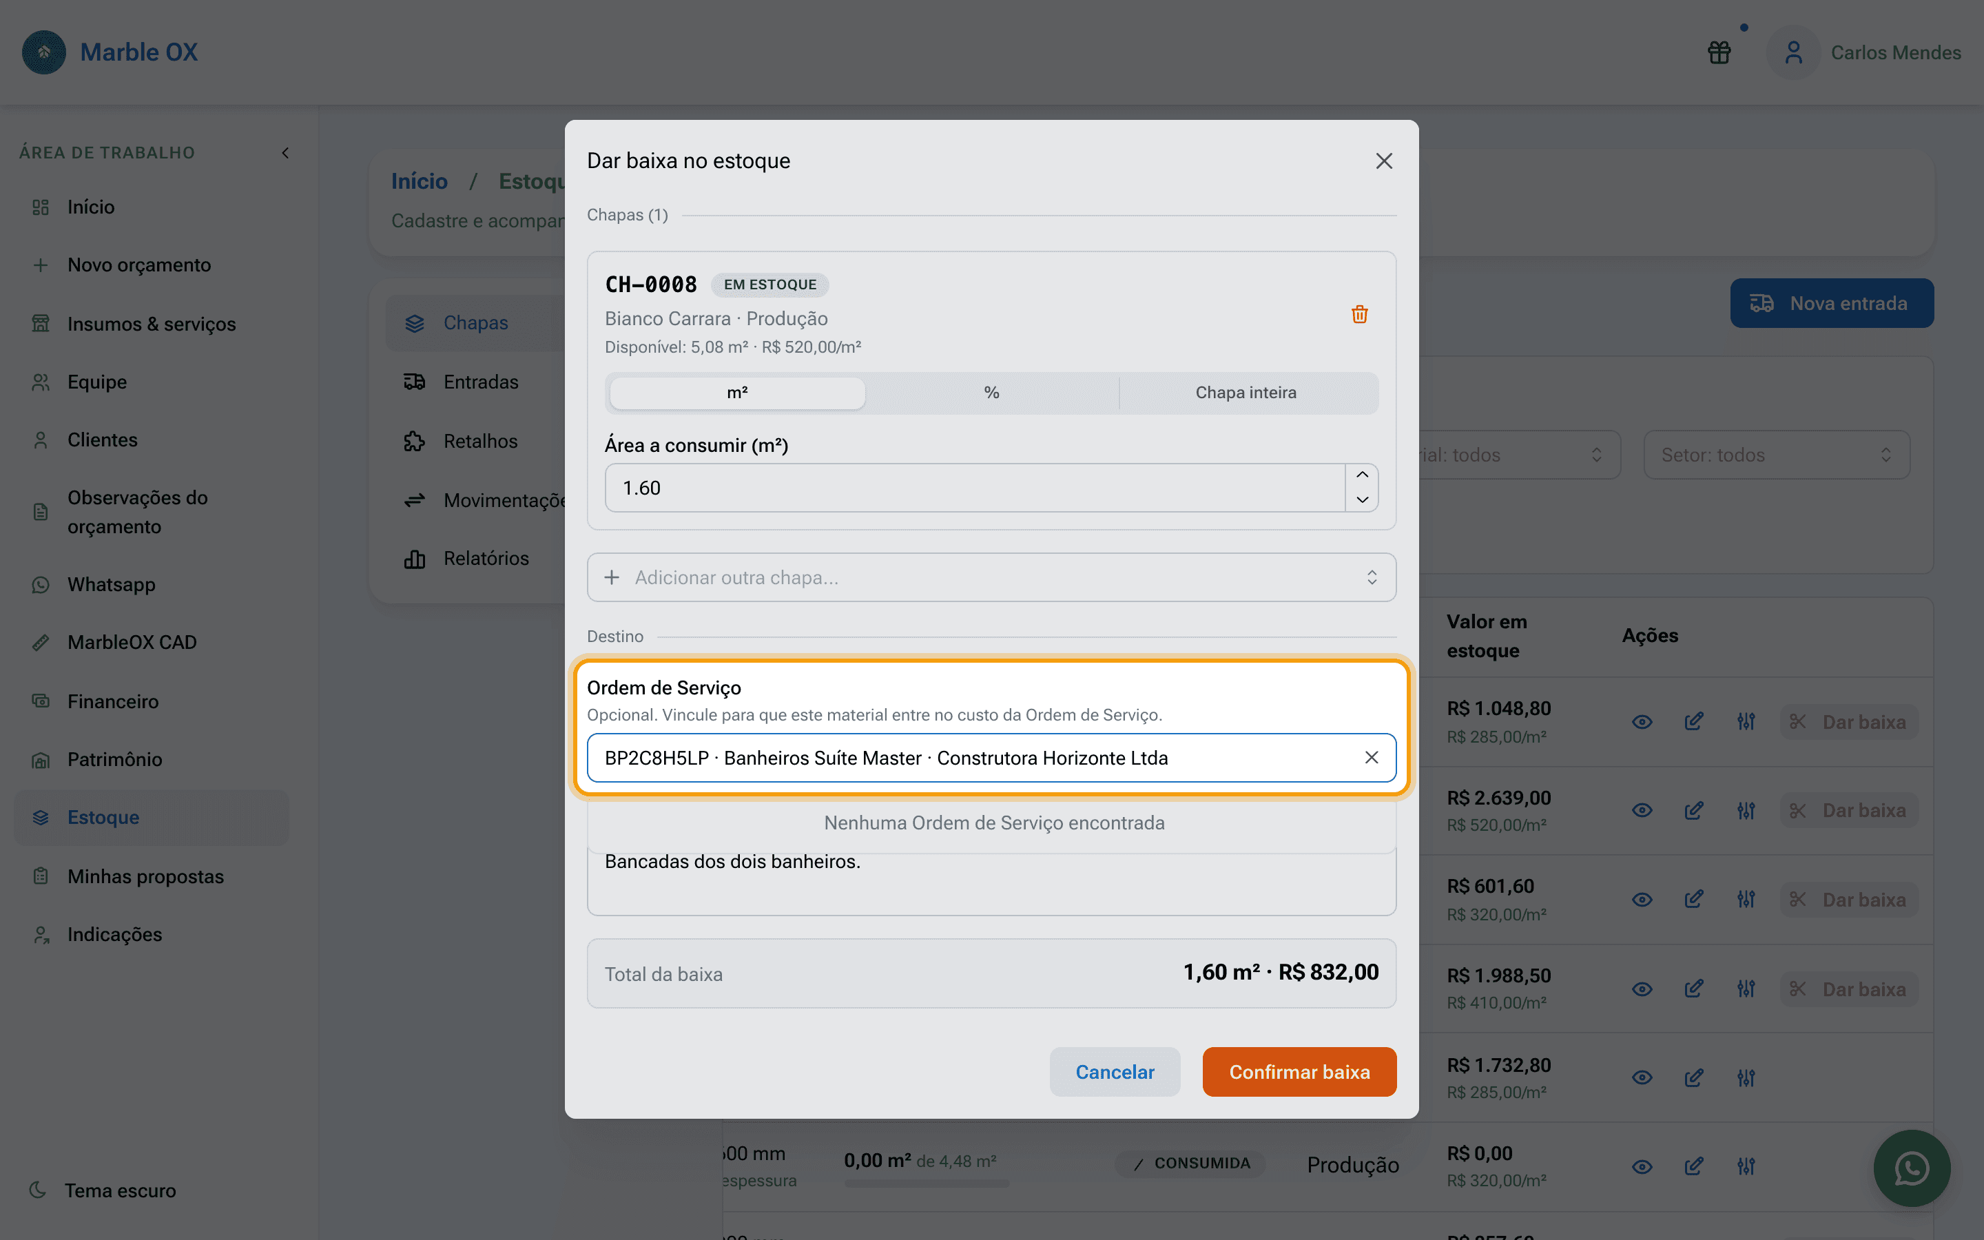Open Observações do orçamento

click(x=152, y=512)
